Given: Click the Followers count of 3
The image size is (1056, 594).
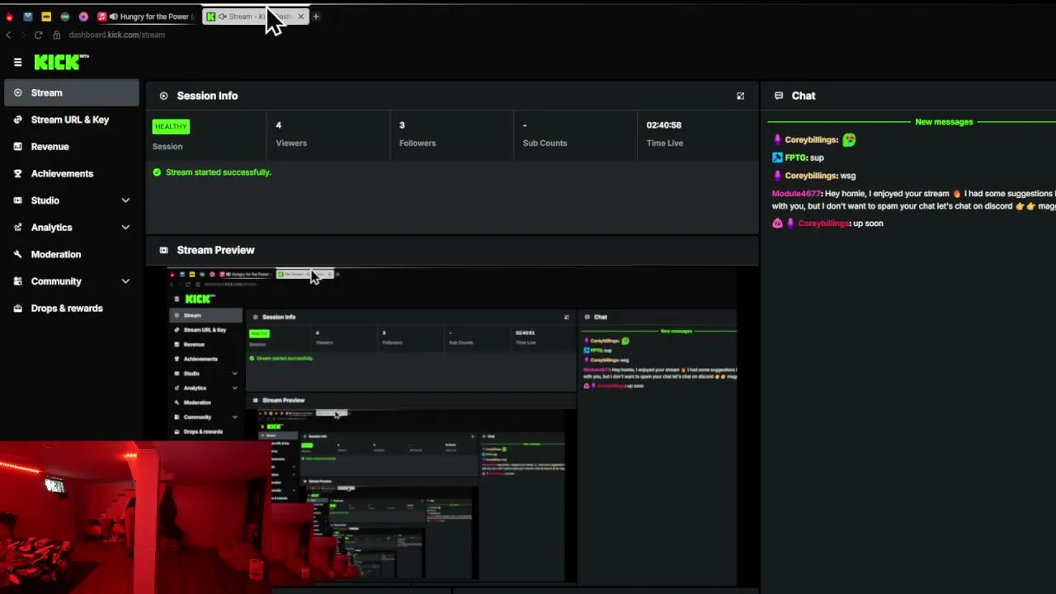Looking at the screenshot, I should coord(402,125).
